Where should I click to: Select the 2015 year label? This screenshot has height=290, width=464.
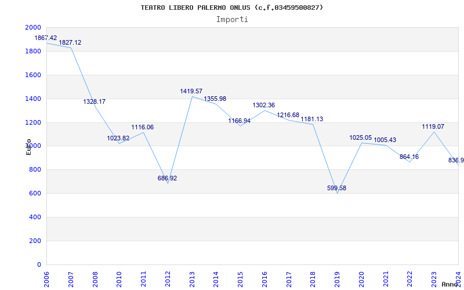[x=241, y=280]
